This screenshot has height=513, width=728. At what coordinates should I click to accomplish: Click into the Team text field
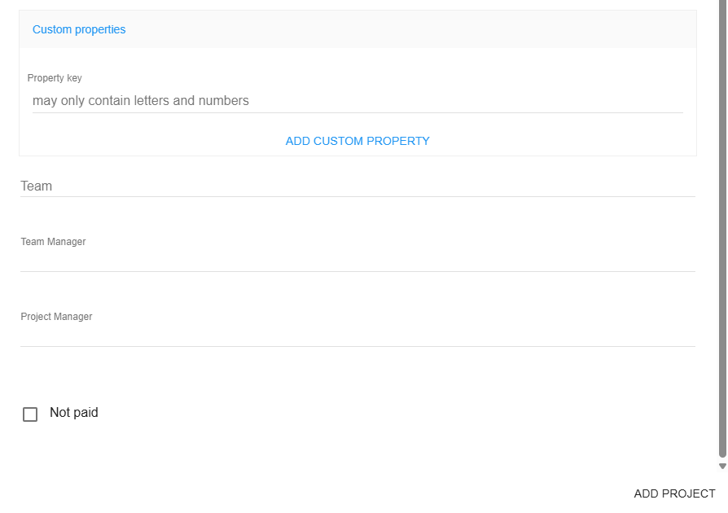357,186
